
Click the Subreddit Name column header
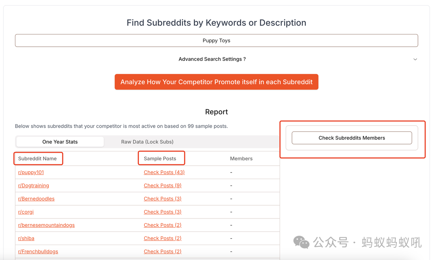(x=37, y=159)
